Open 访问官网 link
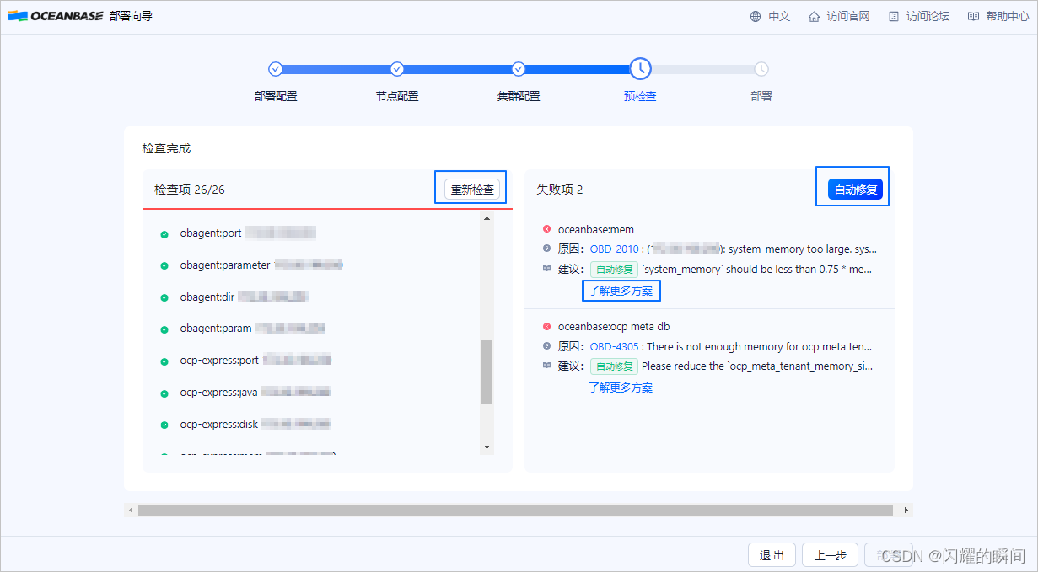Screen dimensions: 1038x572 [x=847, y=16]
